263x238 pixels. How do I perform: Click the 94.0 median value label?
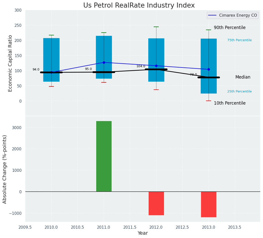(36, 69)
